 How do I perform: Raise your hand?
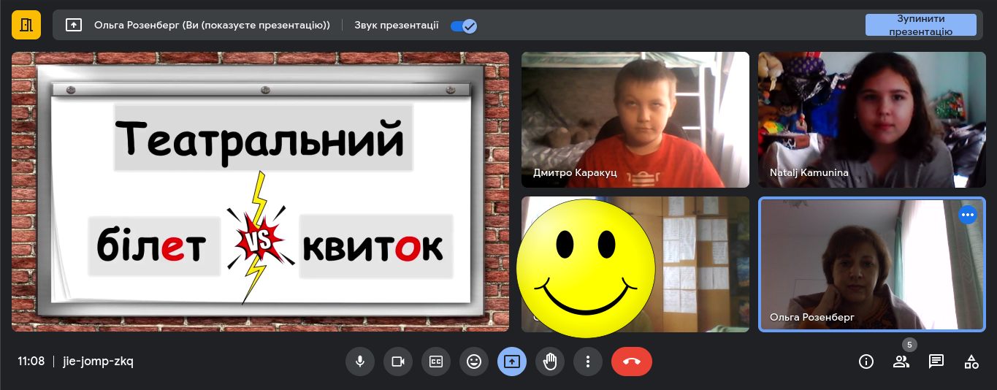pyautogui.click(x=550, y=362)
